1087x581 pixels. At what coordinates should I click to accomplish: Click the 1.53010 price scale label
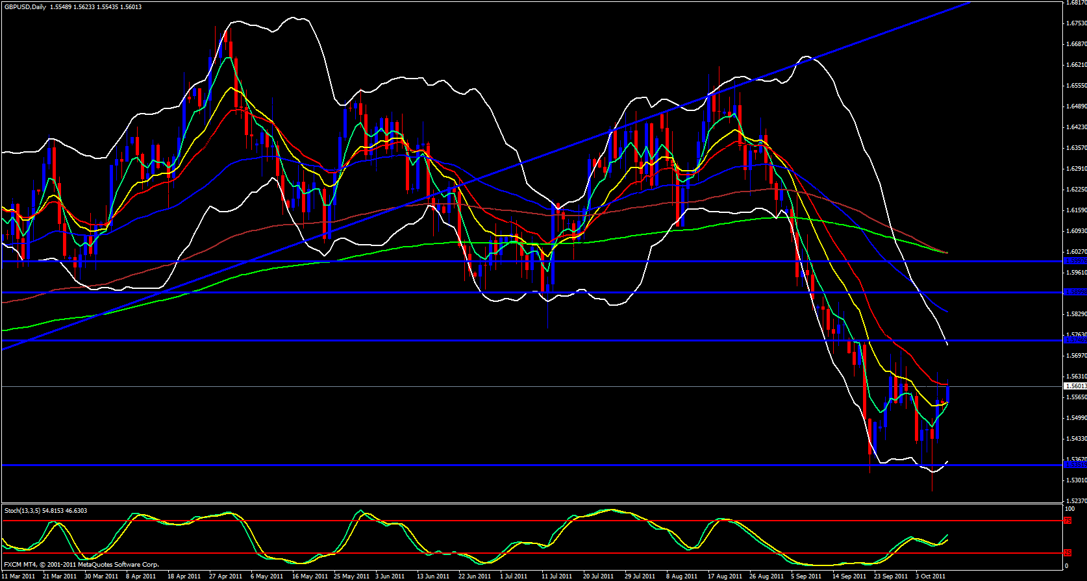click(1076, 480)
